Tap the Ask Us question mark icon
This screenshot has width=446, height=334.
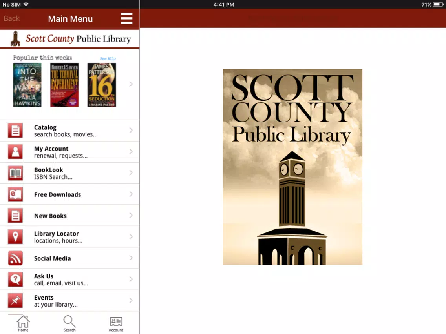tap(15, 279)
